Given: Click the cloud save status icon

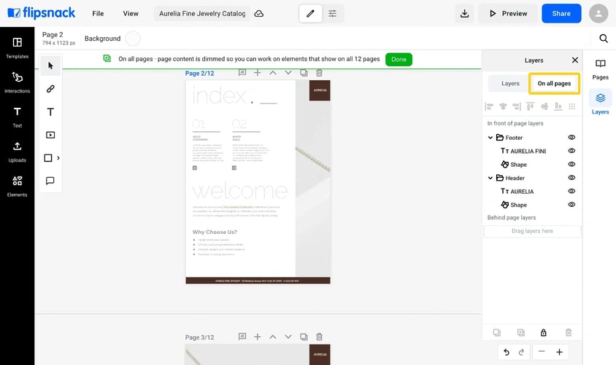Looking at the screenshot, I should point(259,14).
